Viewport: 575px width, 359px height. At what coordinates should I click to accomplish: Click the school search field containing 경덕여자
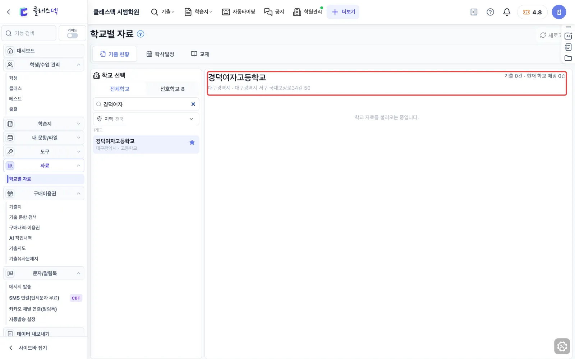coord(146,104)
